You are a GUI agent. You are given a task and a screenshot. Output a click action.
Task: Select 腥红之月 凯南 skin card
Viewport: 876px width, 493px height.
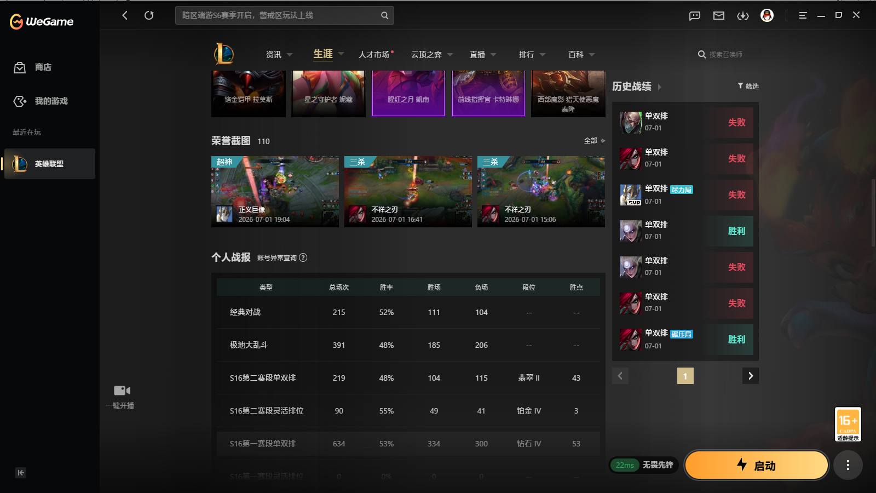coord(408,94)
